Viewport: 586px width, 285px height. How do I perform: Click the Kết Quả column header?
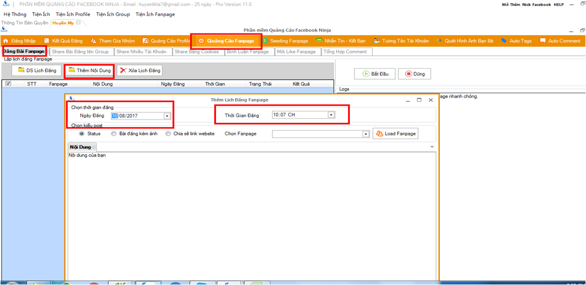point(302,84)
